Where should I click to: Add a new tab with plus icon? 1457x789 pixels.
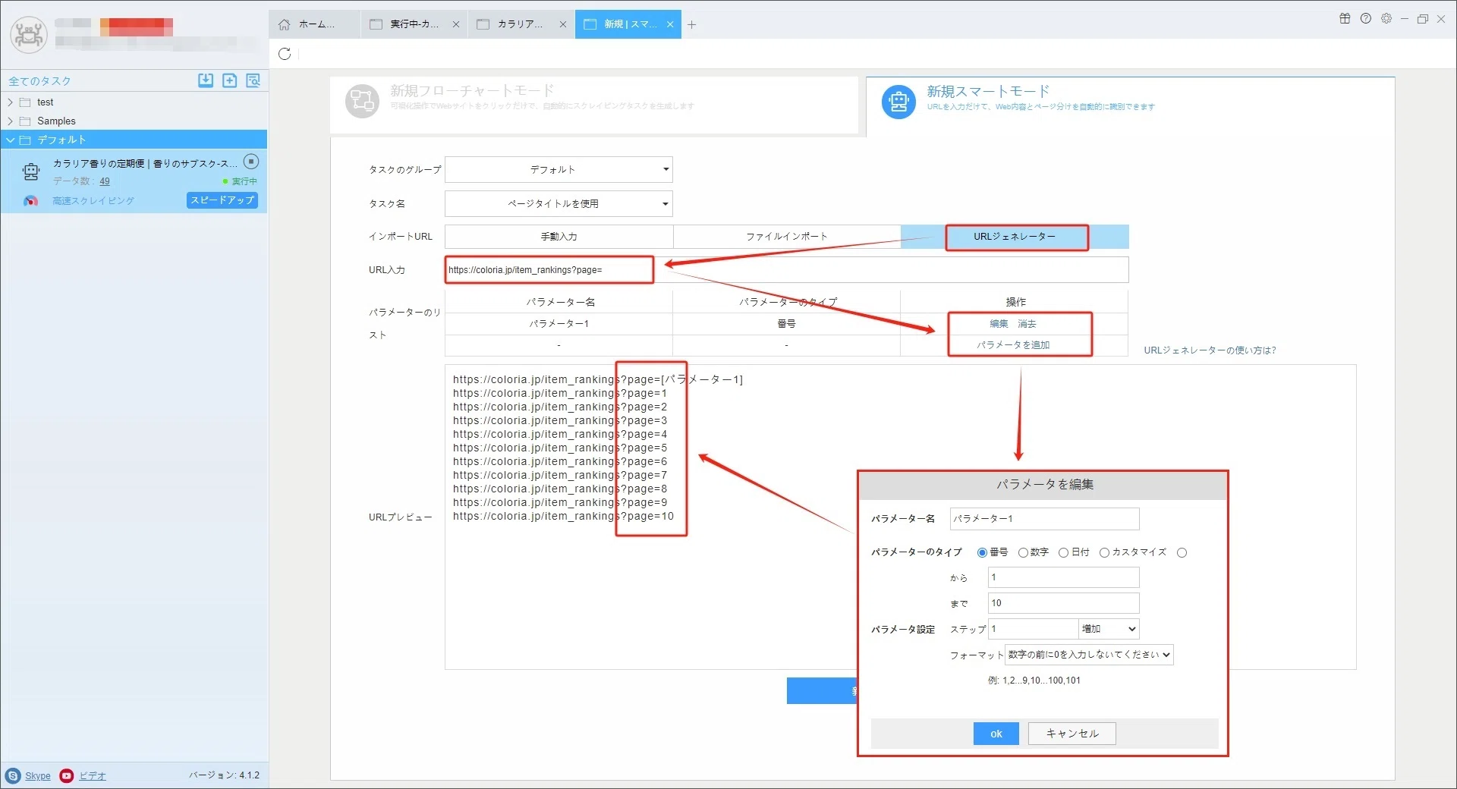point(692,25)
